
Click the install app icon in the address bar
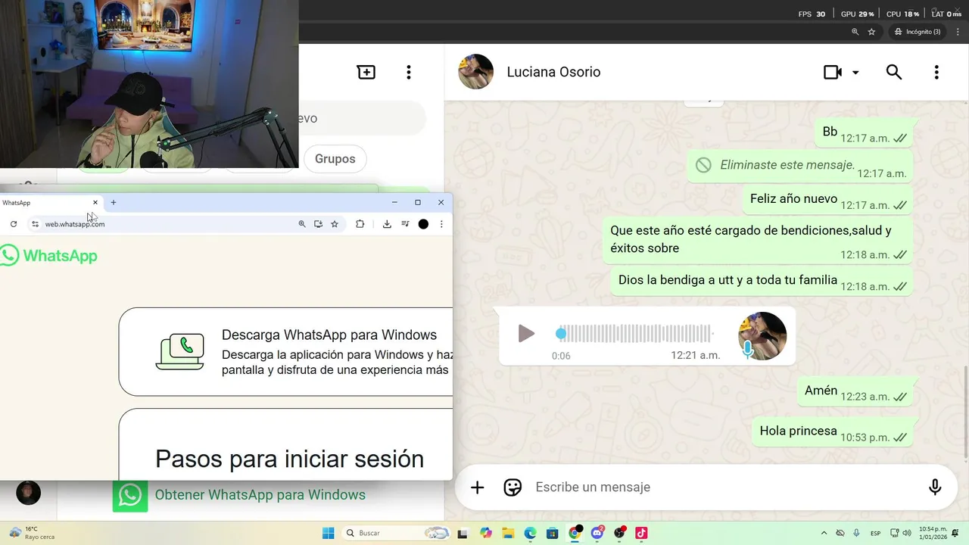(x=318, y=224)
